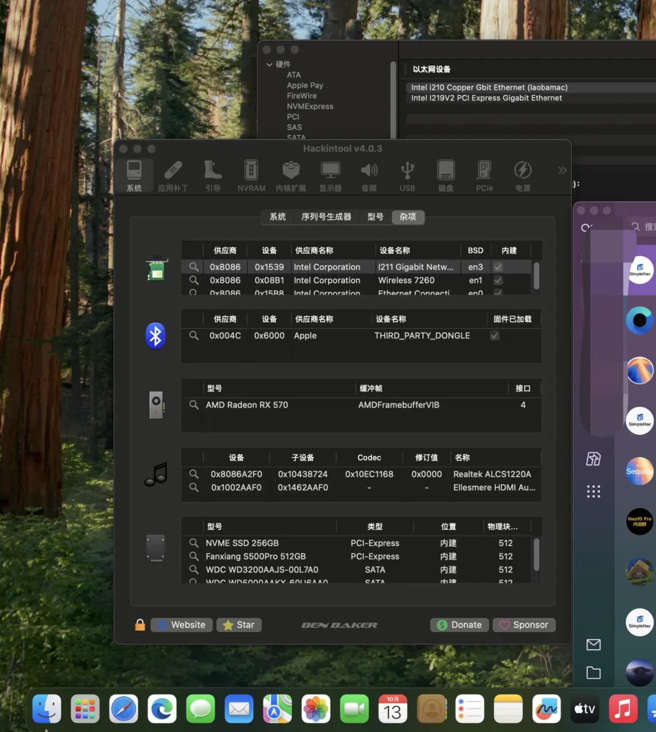
Task: Click the Star button
Action: (239, 625)
